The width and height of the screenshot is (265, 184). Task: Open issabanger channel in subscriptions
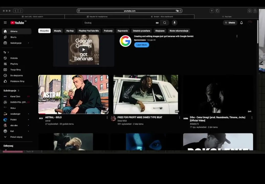pyautogui.click(x=17, y=114)
